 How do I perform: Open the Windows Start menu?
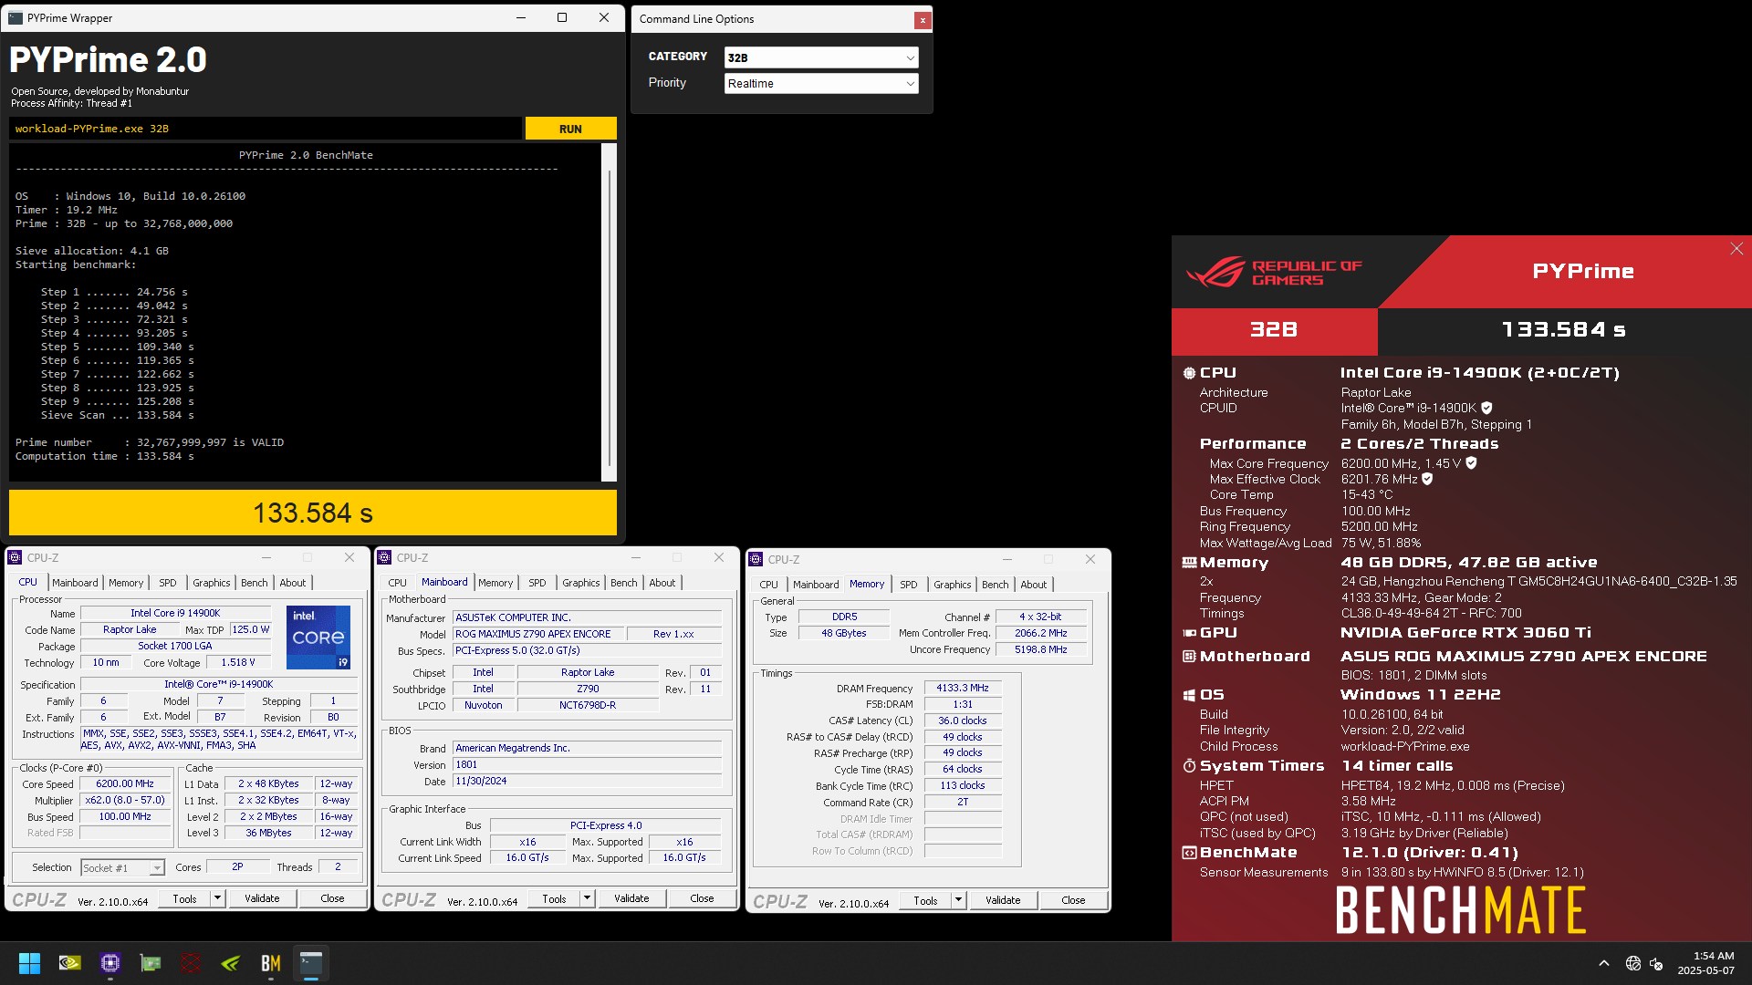click(29, 963)
